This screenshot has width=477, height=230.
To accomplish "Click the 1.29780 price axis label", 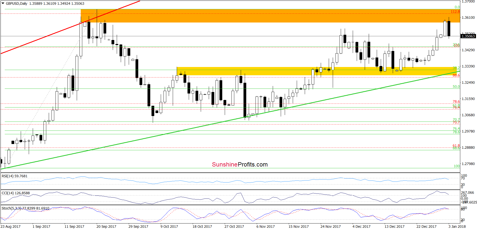I will click(468, 131).
